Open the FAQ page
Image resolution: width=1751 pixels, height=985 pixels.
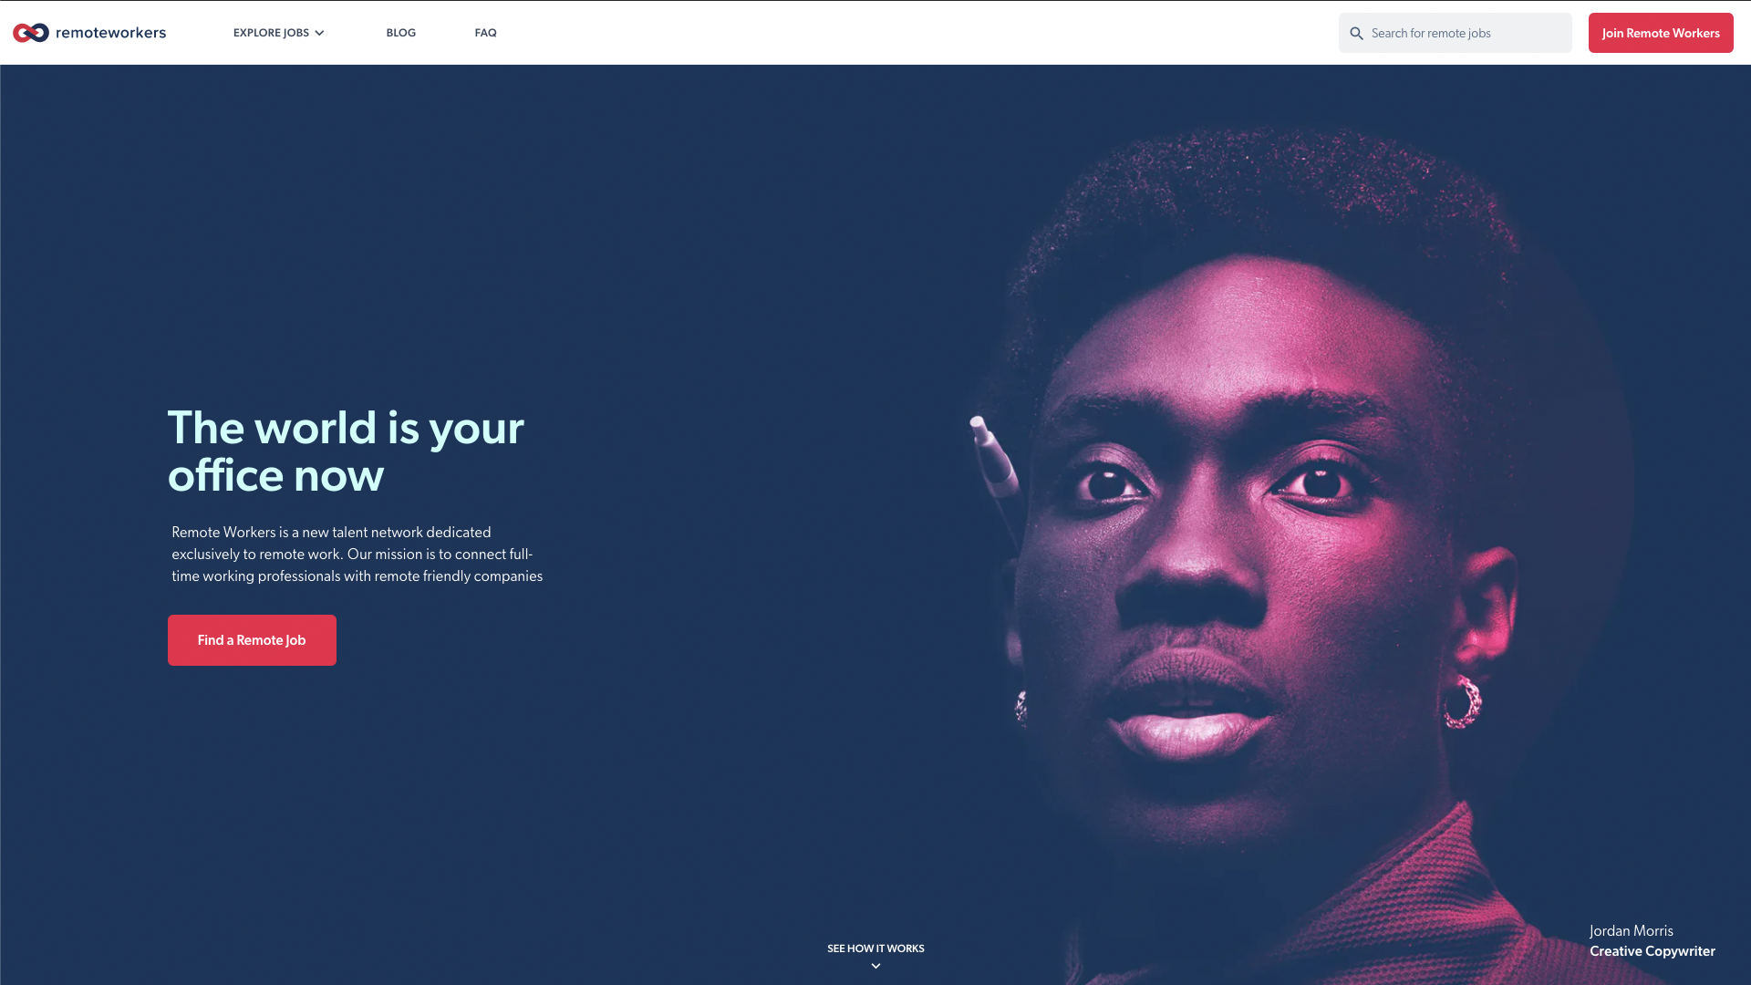[485, 33]
